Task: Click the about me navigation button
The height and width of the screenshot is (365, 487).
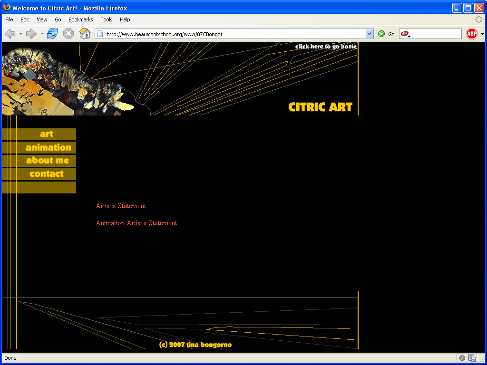Action: [x=39, y=161]
